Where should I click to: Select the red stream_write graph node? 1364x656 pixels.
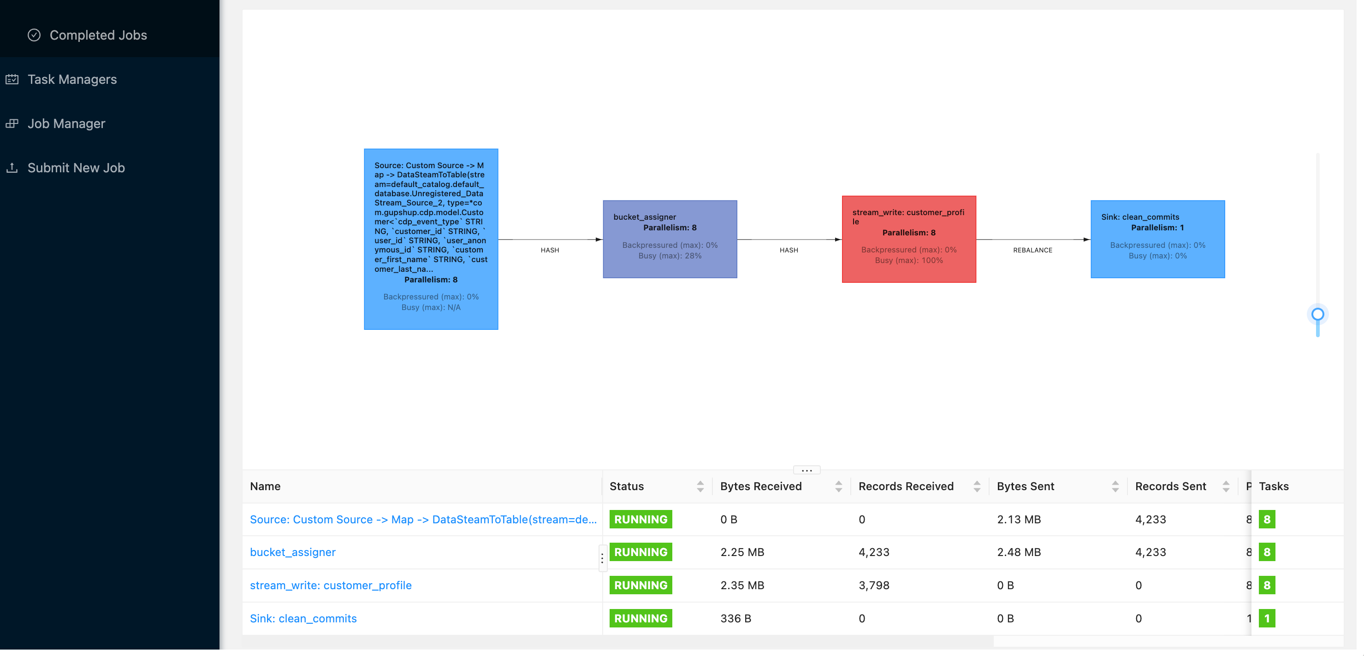(908, 239)
